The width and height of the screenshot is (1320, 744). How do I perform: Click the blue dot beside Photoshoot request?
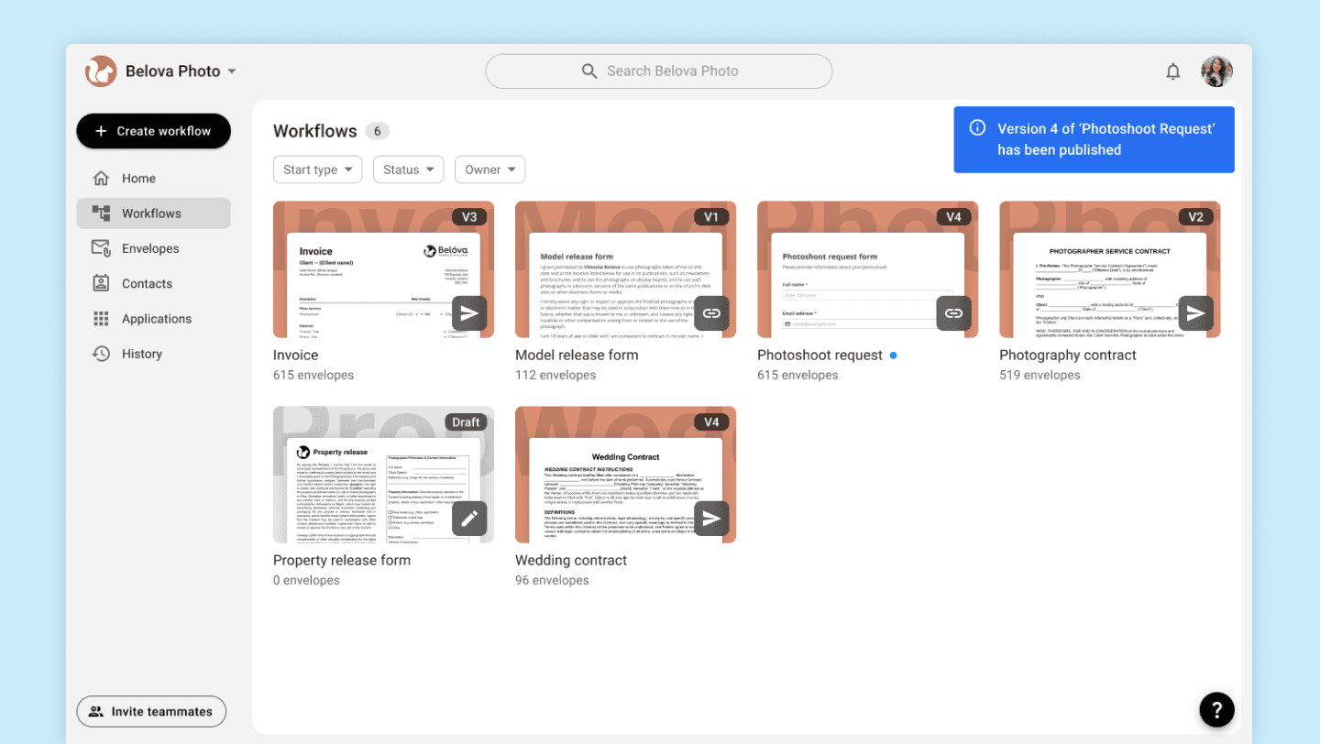point(894,355)
